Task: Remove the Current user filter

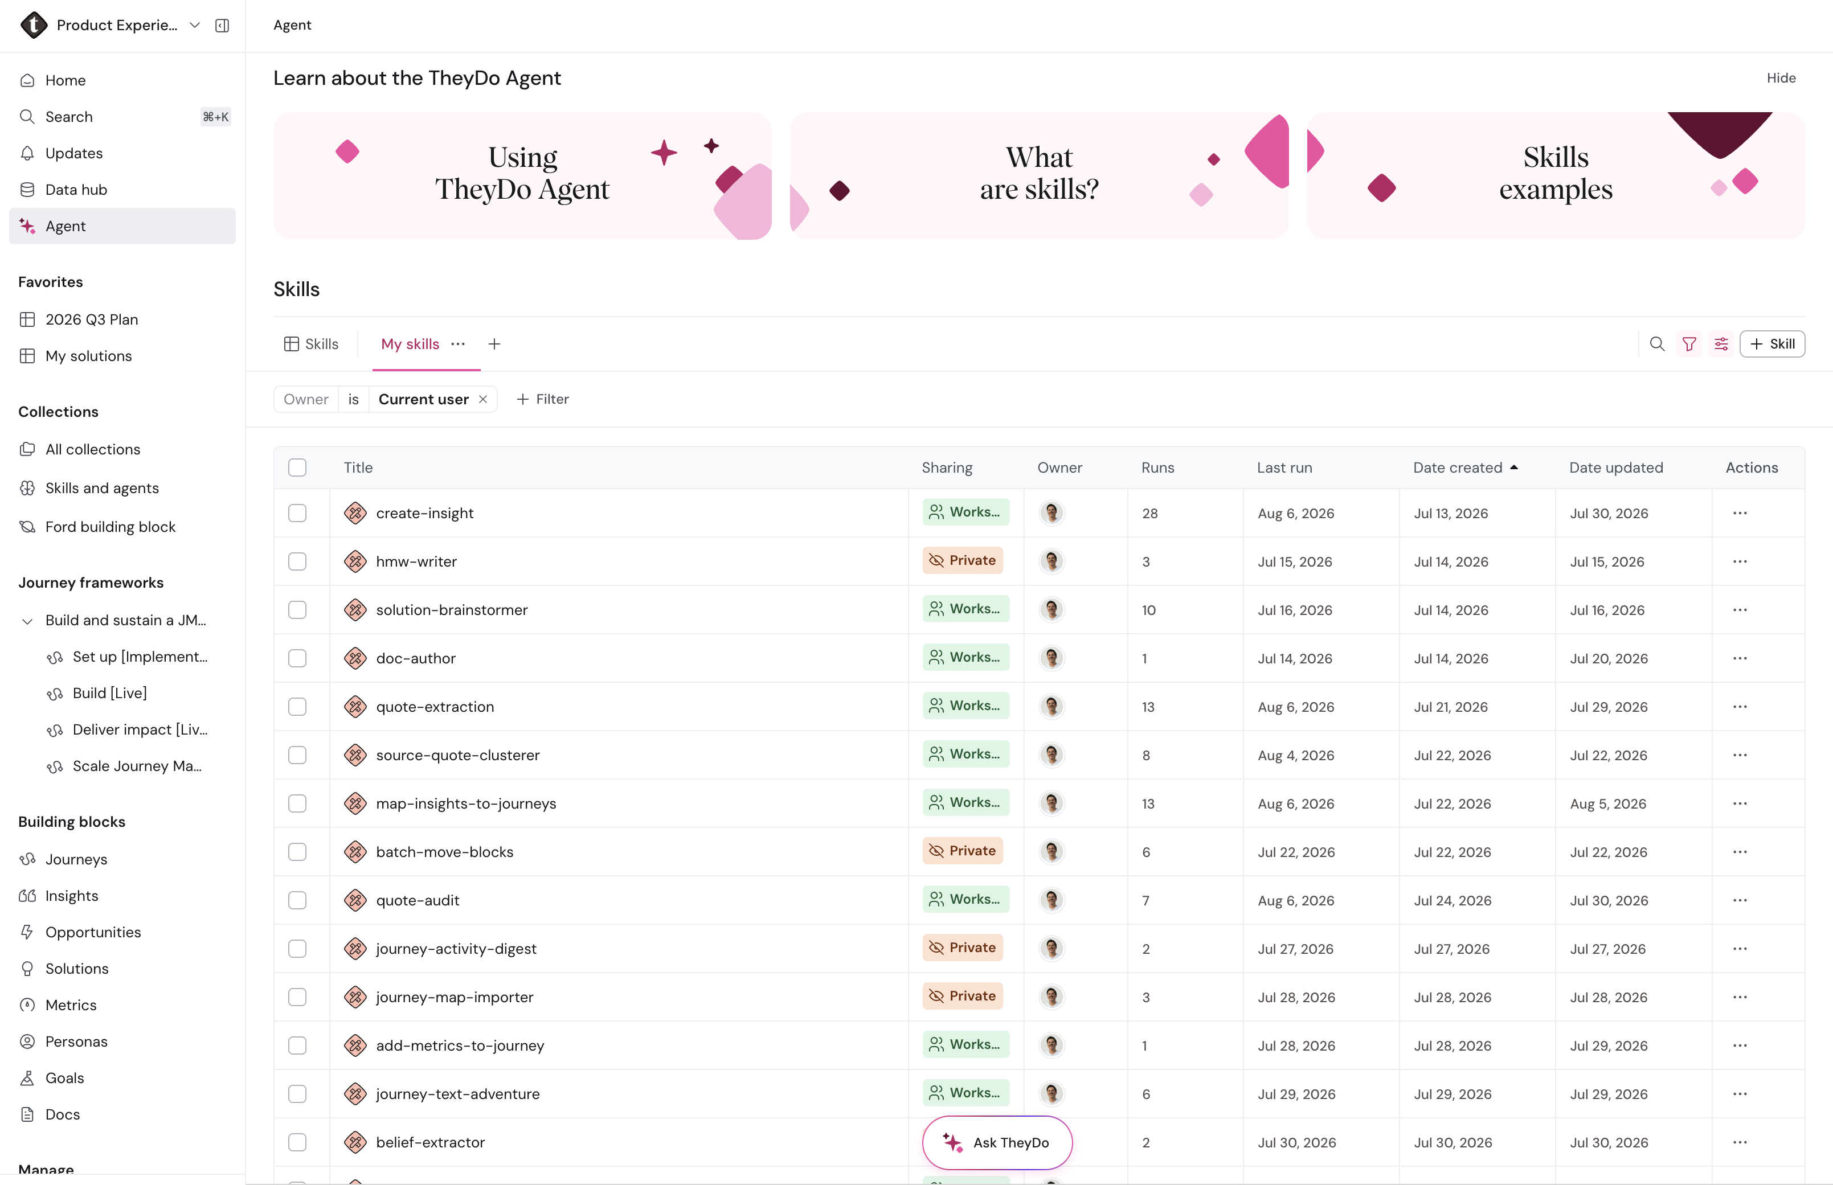Action: (x=483, y=399)
